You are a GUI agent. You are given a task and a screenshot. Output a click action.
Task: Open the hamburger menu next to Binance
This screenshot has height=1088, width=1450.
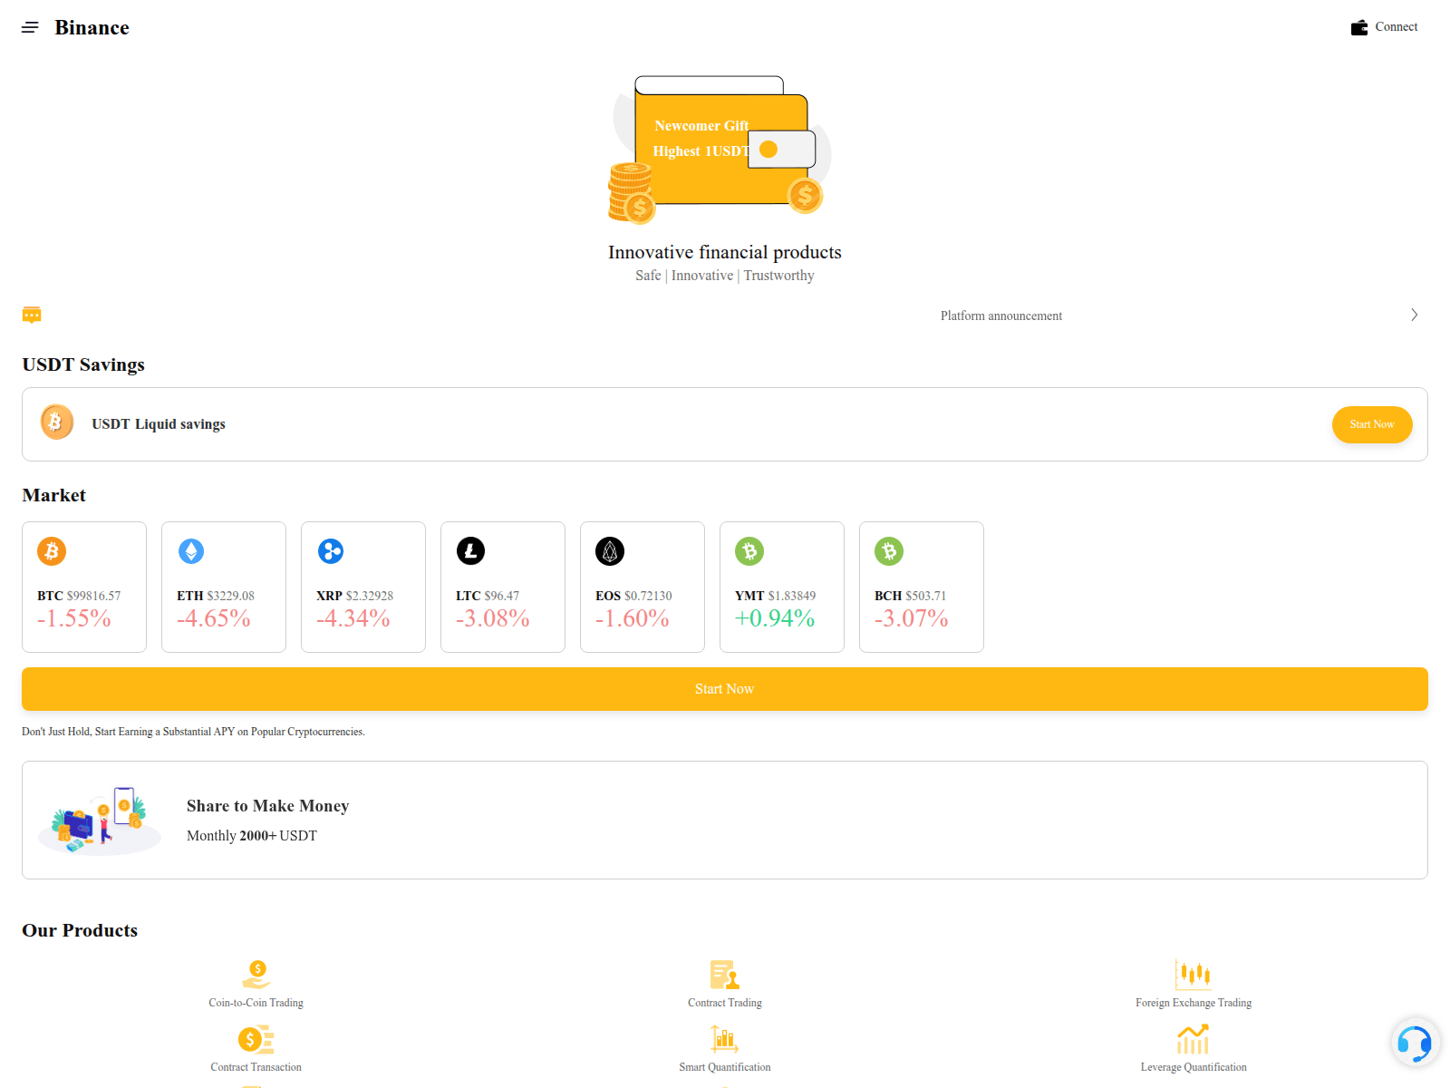tap(30, 27)
